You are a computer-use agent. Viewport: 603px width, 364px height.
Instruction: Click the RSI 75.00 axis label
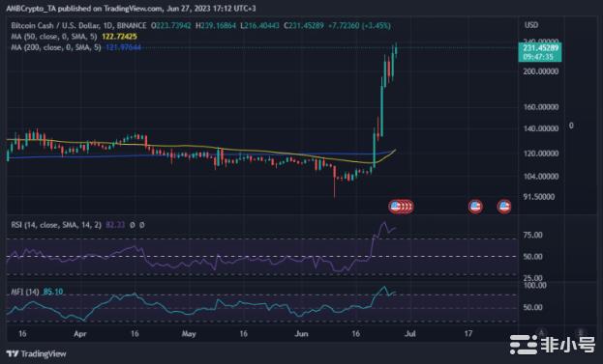click(x=533, y=235)
